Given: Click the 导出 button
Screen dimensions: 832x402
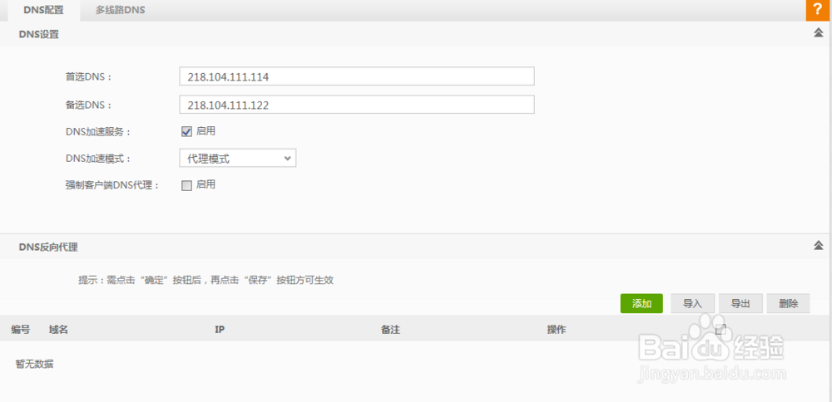Looking at the screenshot, I should click(740, 303).
